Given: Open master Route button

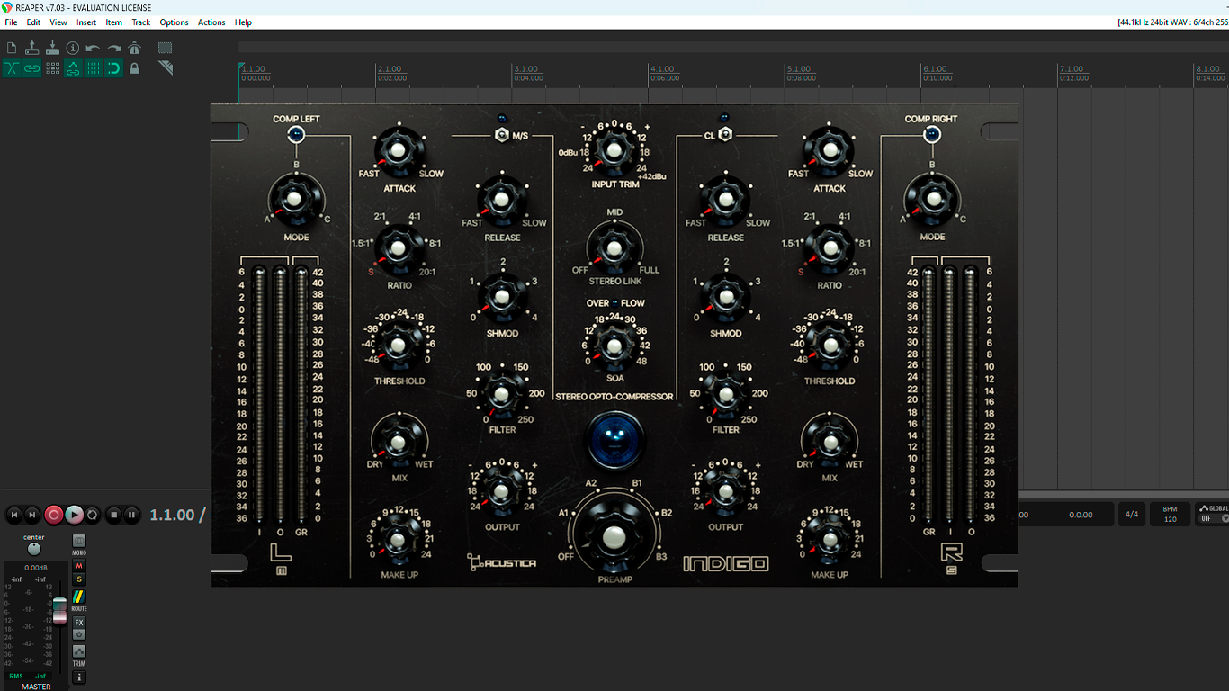Looking at the screenshot, I should 79,597.
